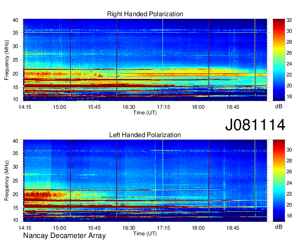This screenshot has width=297, height=241.
Task: Click the 40 MHz tick on Right Handed plot
Action: tap(15, 20)
